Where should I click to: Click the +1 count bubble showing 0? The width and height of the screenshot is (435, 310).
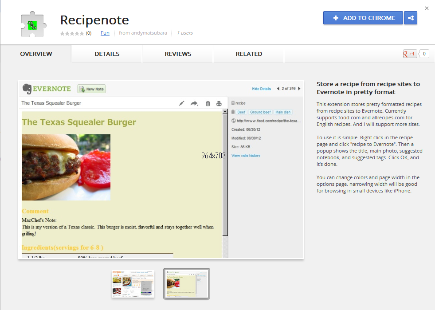(424, 54)
